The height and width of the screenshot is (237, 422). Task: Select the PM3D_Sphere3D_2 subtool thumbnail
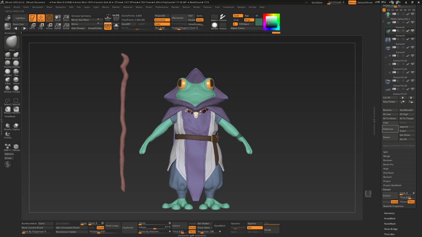pos(388,15)
